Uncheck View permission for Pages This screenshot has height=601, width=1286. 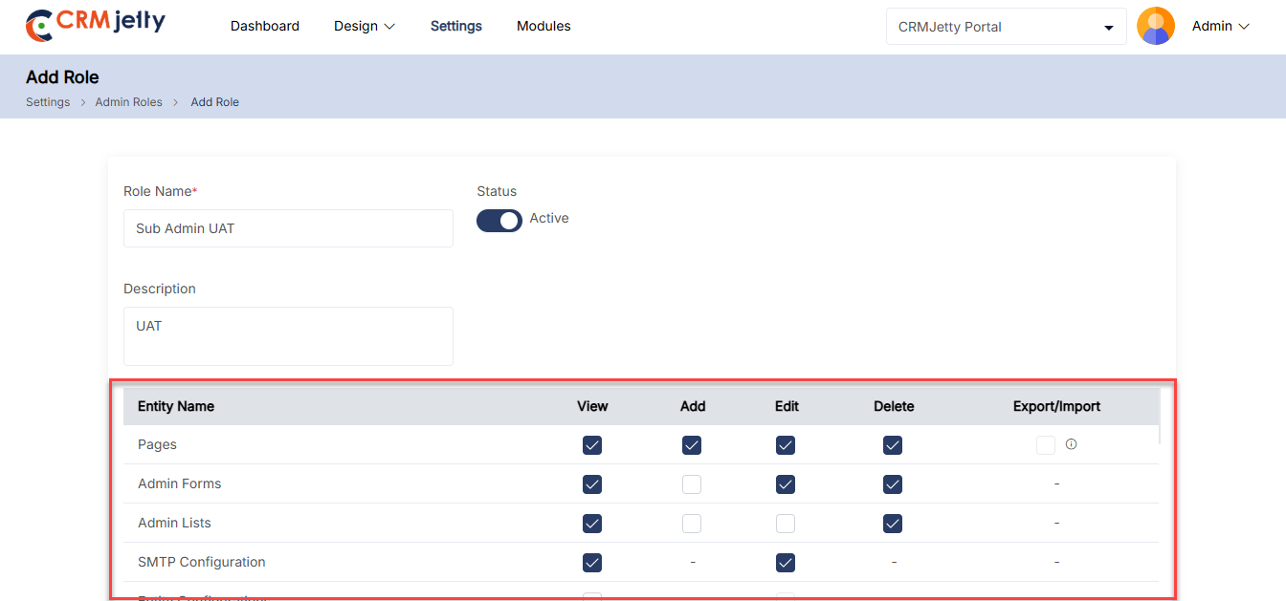(592, 445)
